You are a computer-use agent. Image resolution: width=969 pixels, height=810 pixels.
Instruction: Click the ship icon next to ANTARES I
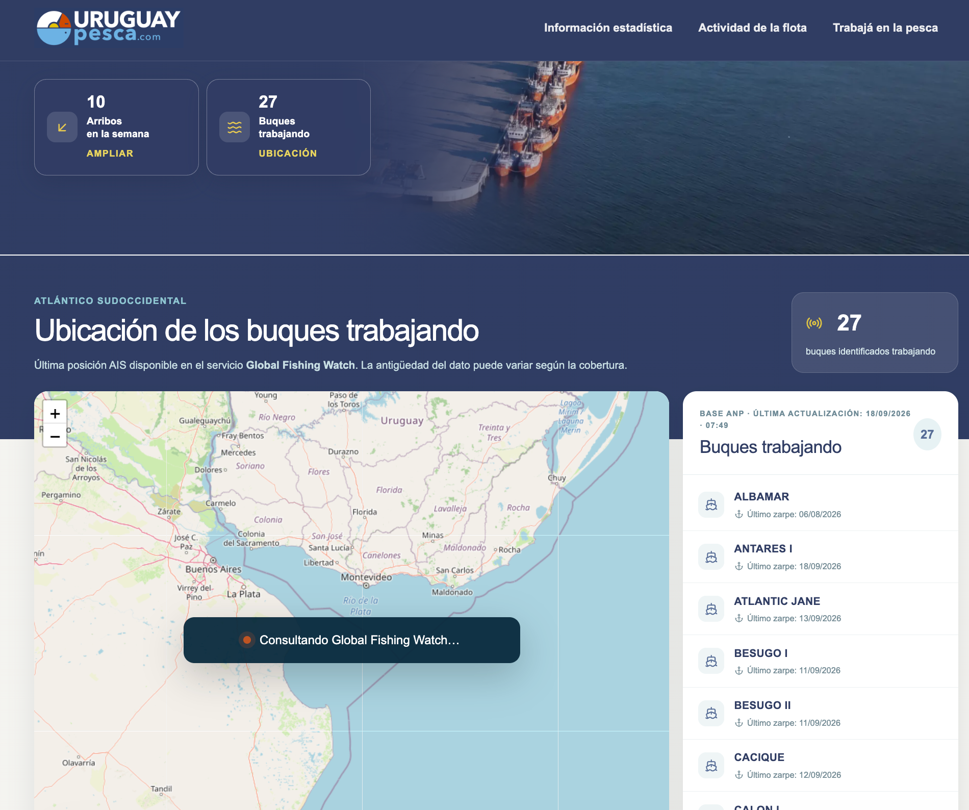(x=711, y=557)
